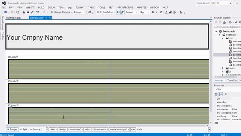Expand the fonts folder node
This screenshot has width=241, height=136.
click(x=223, y=68)
